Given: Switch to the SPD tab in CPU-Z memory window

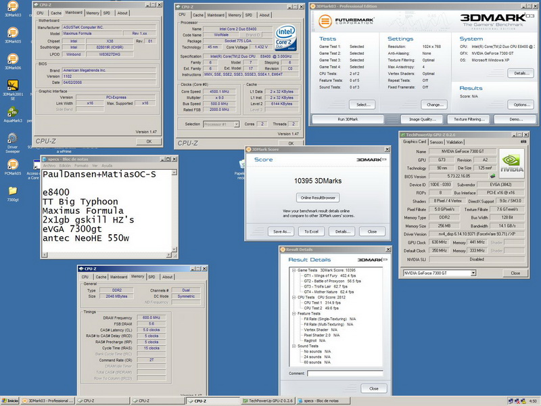Looking at the screenshot, I should tap(151, 277).
